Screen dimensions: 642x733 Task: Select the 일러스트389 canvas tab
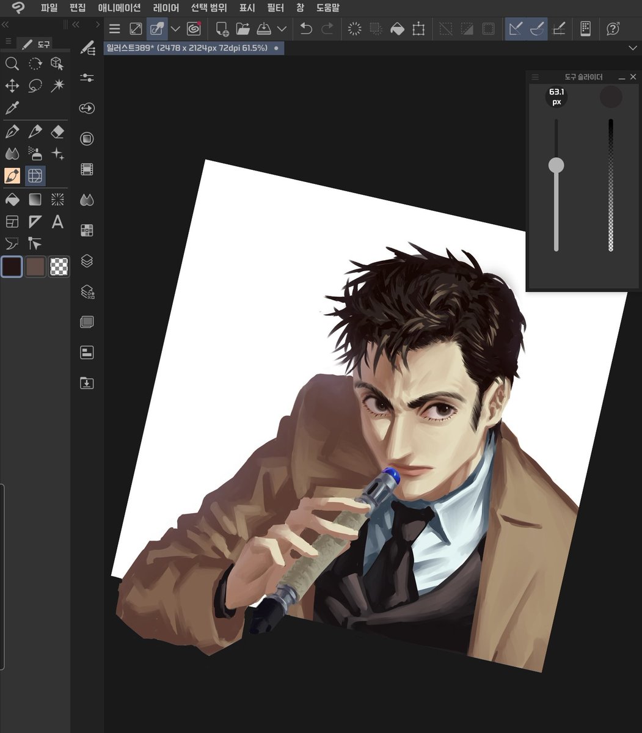point(194,48)
